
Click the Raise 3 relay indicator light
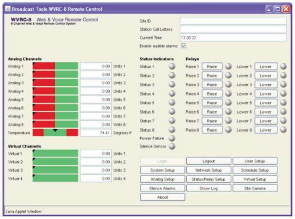coord(229,84)
